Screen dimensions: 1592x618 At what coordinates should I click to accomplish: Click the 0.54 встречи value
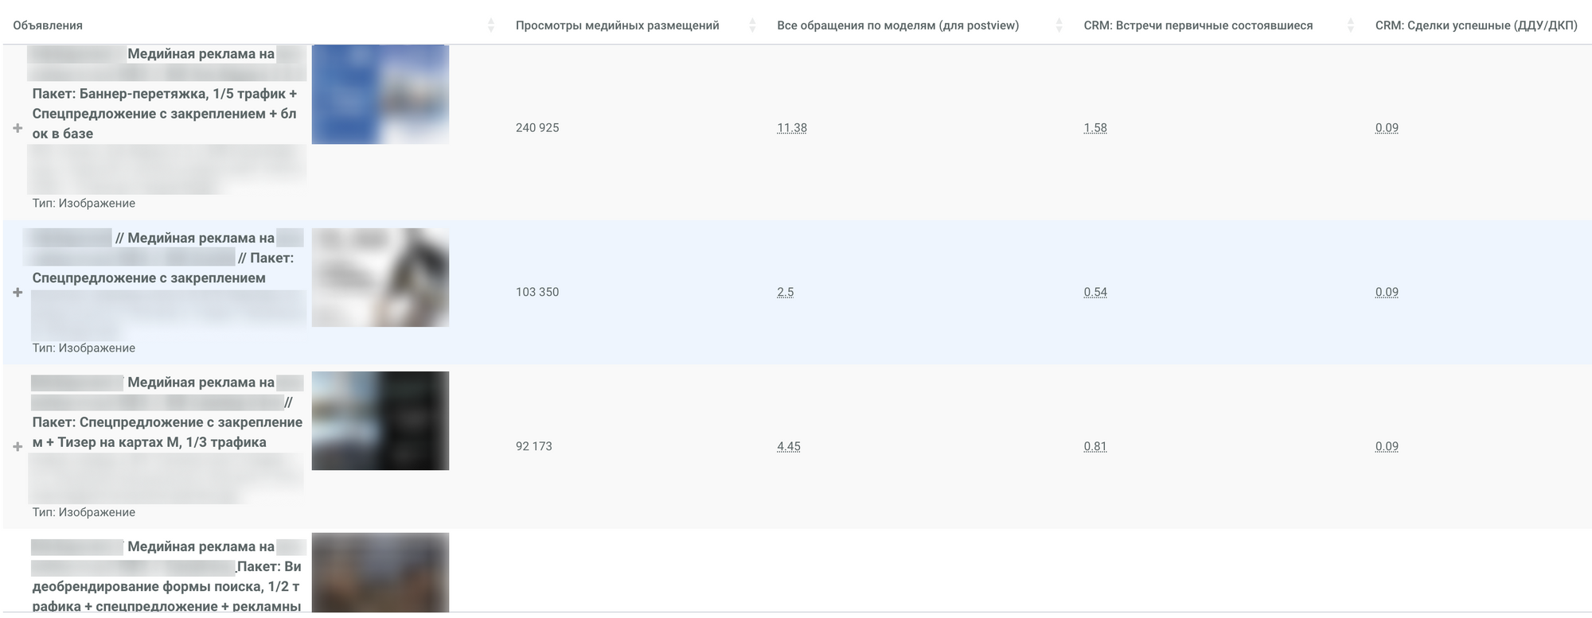coord(1094,293)
